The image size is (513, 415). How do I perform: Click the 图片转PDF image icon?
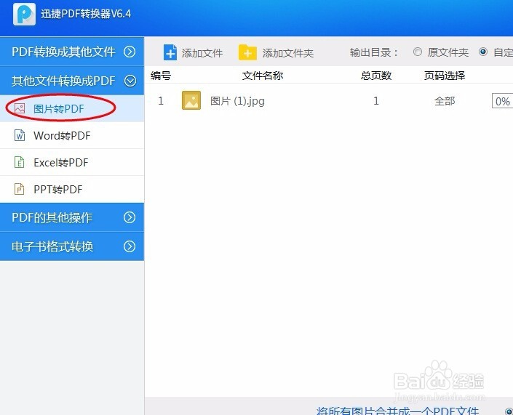click(x=20, y=108)
